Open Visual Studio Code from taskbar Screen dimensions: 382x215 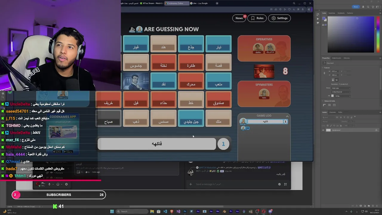165,211
